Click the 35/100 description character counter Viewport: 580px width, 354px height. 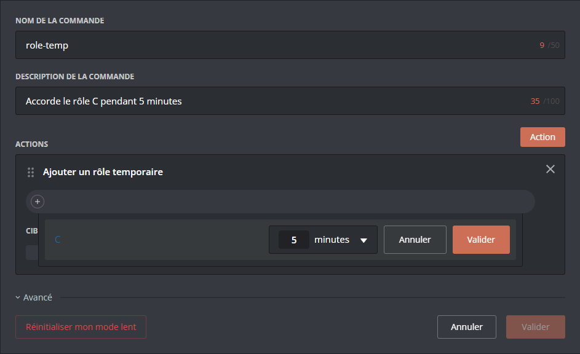coord(545,101)
